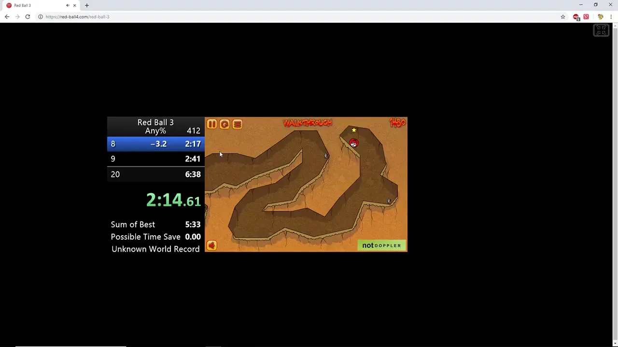Click the Red Ball 3 Any% title

155,126
